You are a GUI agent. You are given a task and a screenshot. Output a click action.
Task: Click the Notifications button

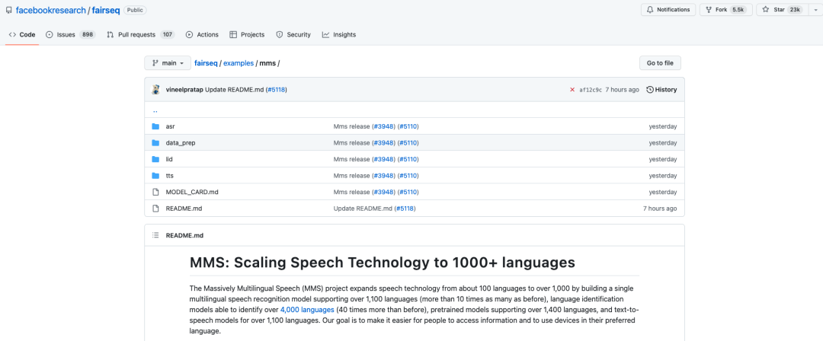pos(668,10)
